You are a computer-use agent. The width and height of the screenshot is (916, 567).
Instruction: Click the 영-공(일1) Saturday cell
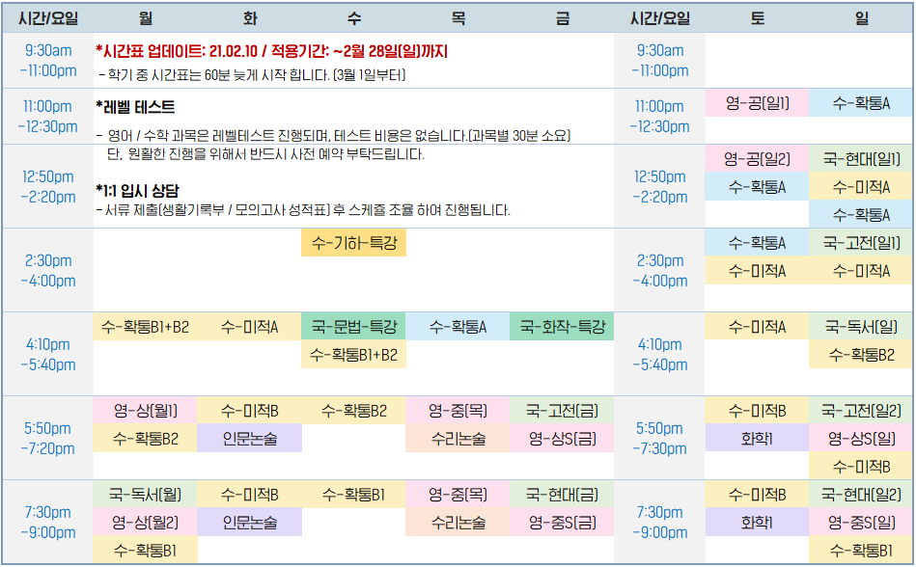757,103
